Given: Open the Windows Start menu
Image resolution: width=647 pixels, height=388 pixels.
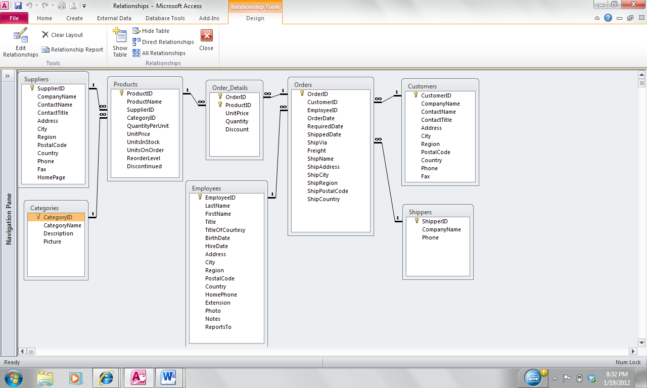Looking at the screenshot, I should point(13,377).
